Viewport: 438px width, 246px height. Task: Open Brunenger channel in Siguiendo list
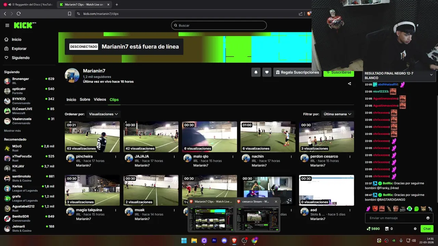[29, 81]
